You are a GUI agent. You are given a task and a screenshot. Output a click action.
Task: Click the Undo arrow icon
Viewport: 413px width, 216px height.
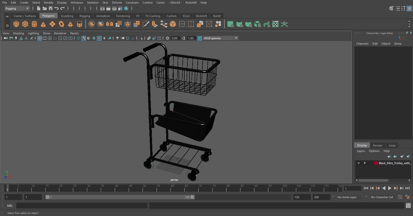click(x=57, y=9)
